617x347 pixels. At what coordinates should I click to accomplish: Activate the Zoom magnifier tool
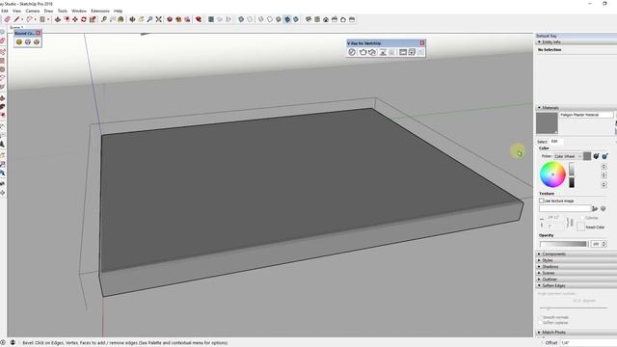coord(149,19)
